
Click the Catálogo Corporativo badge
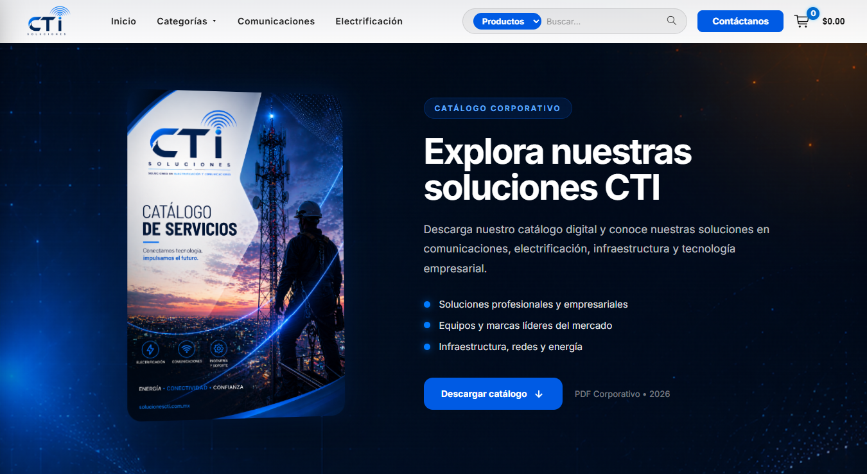pos(498,109)
